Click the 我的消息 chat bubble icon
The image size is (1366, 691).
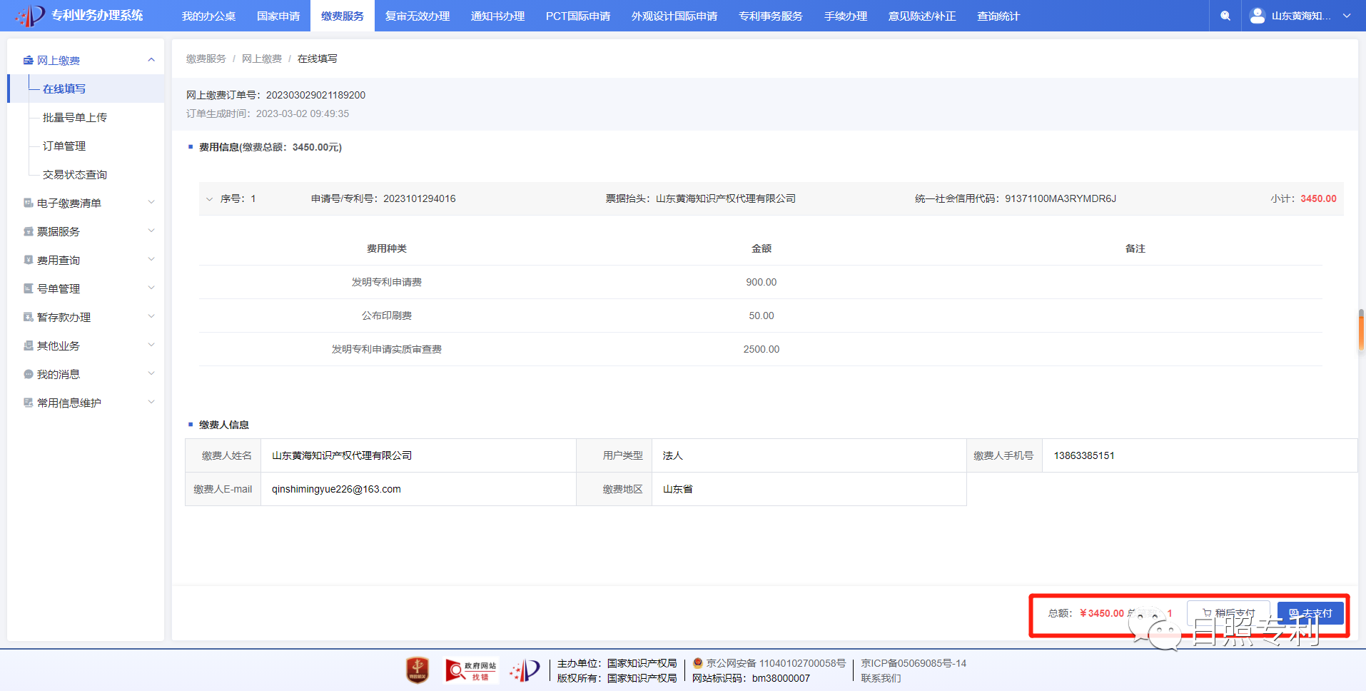pos(29,374)
